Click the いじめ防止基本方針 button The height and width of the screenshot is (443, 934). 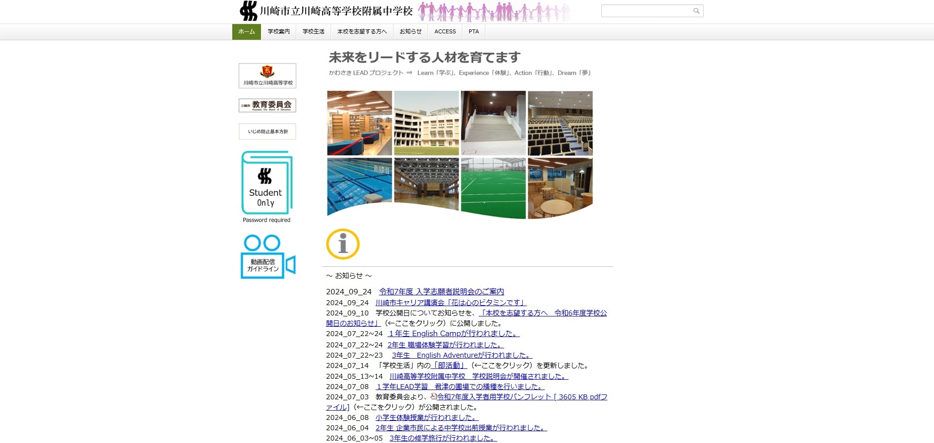pyautogui.click(x=267, y=131)
